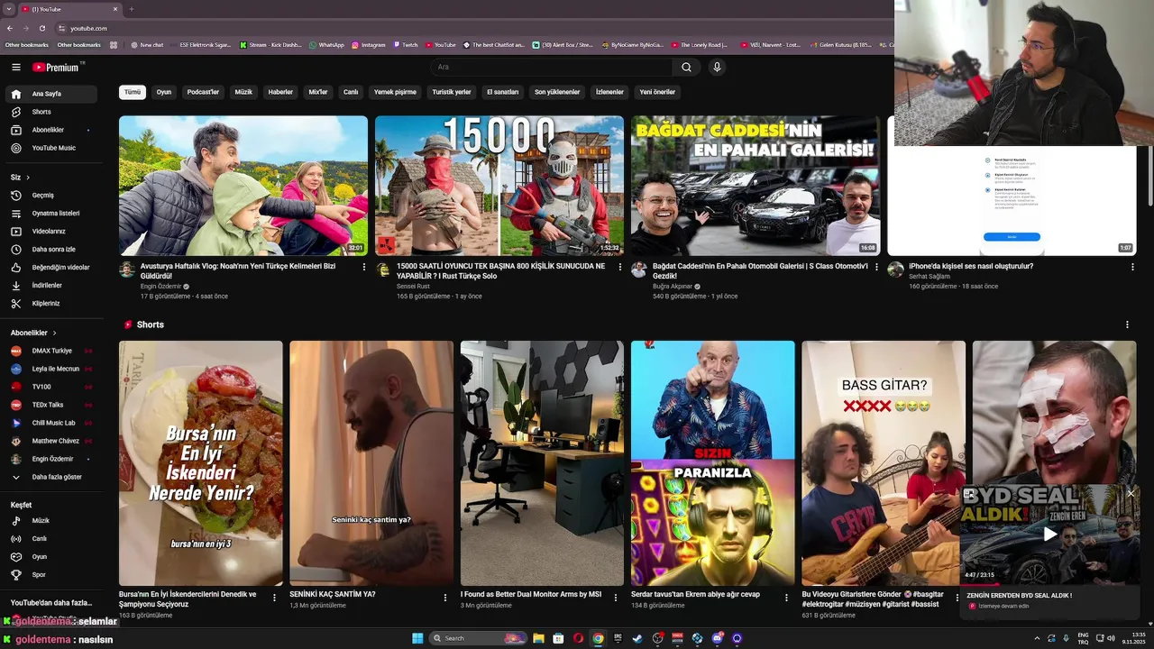Open Twitch bookmark in bookmarks bar
This screenshot has width=1154, height=649.
pyautogui.click(x=406, y=44)
